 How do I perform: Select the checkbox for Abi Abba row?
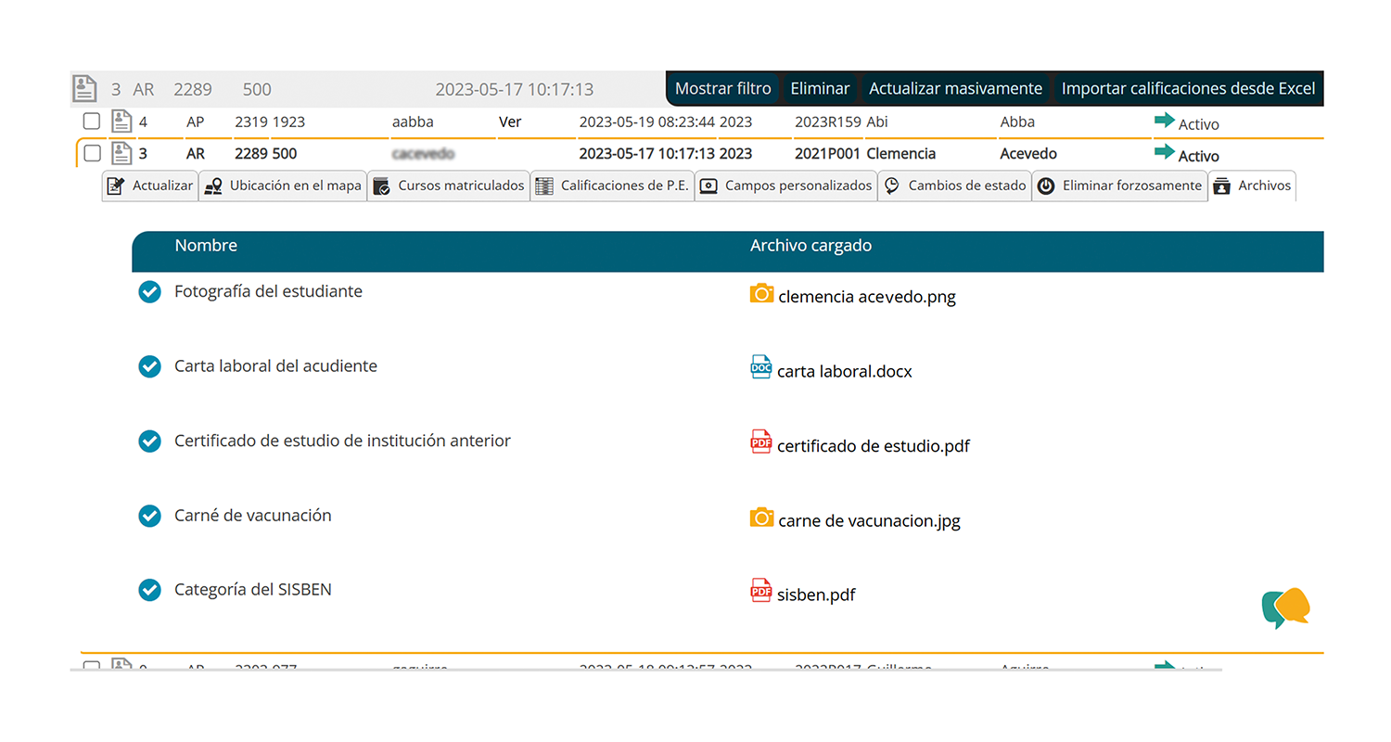(92, 122)
